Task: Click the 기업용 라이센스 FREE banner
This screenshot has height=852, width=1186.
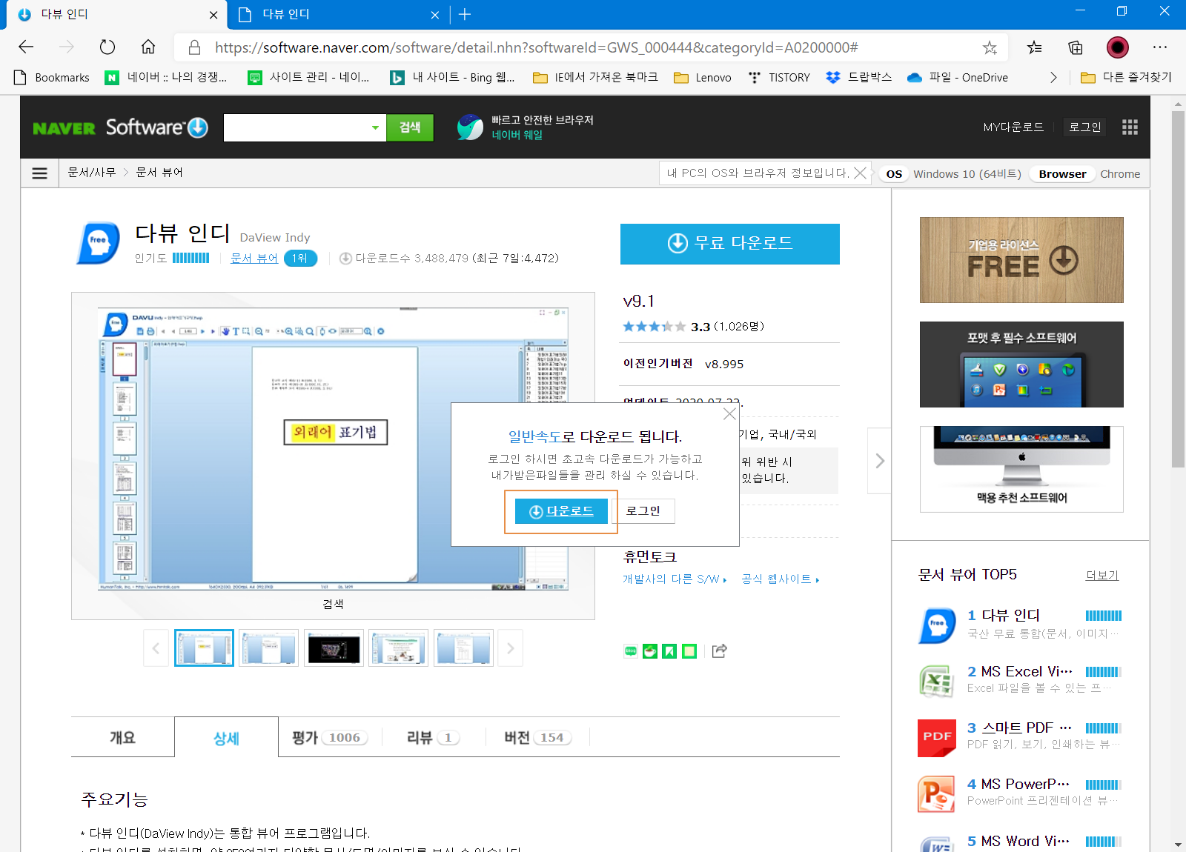Action: (1021, 260)
